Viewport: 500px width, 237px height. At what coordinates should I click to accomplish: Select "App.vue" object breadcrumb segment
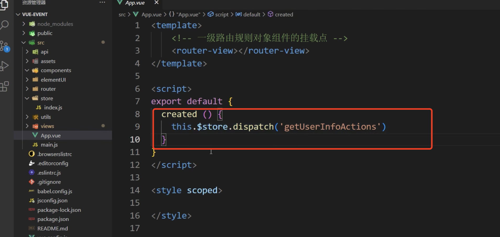[188, 15]
